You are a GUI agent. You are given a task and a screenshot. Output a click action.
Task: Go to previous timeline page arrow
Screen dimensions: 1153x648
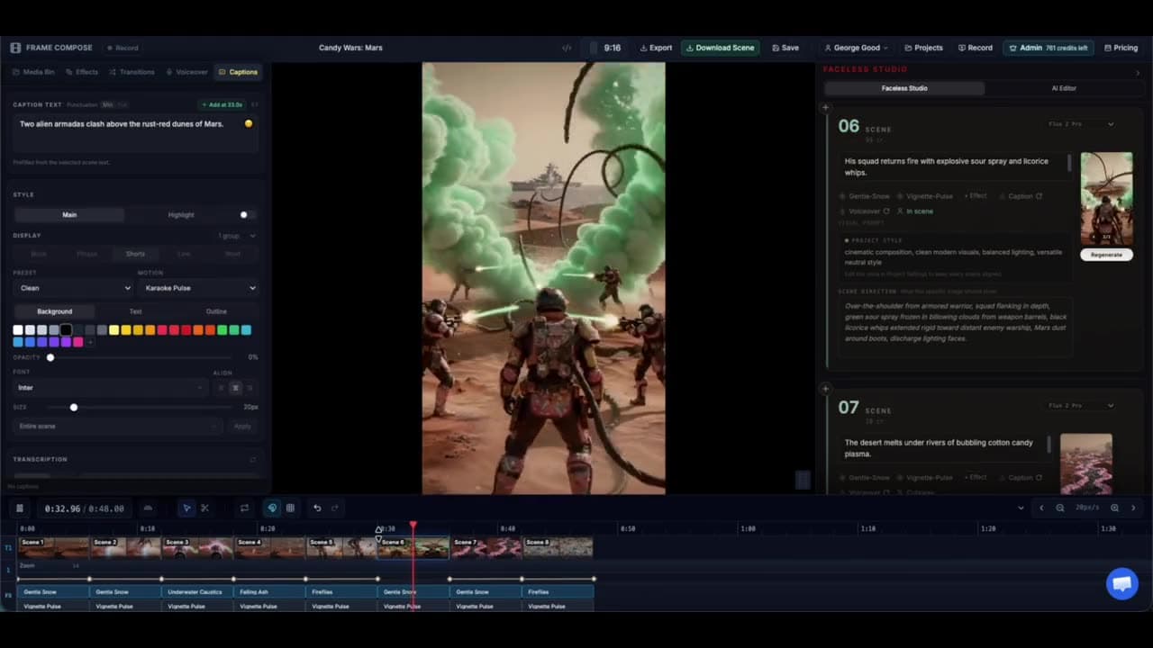click(1041, 508)
